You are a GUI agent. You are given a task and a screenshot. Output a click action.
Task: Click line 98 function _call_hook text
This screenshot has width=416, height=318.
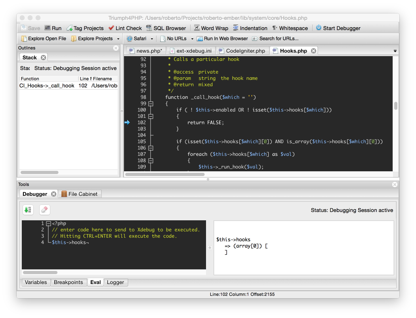tap(210, 97)
